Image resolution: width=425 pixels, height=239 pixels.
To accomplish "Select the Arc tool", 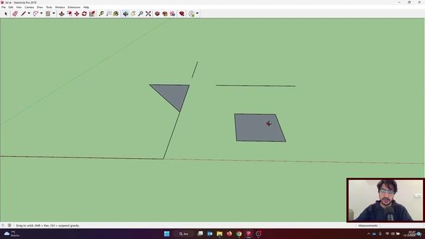I will pos(35,13).
